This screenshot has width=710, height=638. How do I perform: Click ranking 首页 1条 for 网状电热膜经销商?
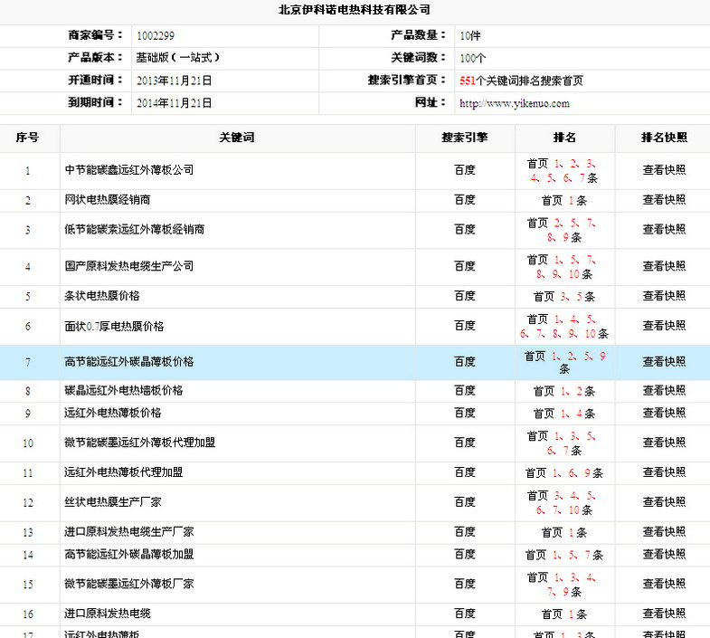click(564, 200)
